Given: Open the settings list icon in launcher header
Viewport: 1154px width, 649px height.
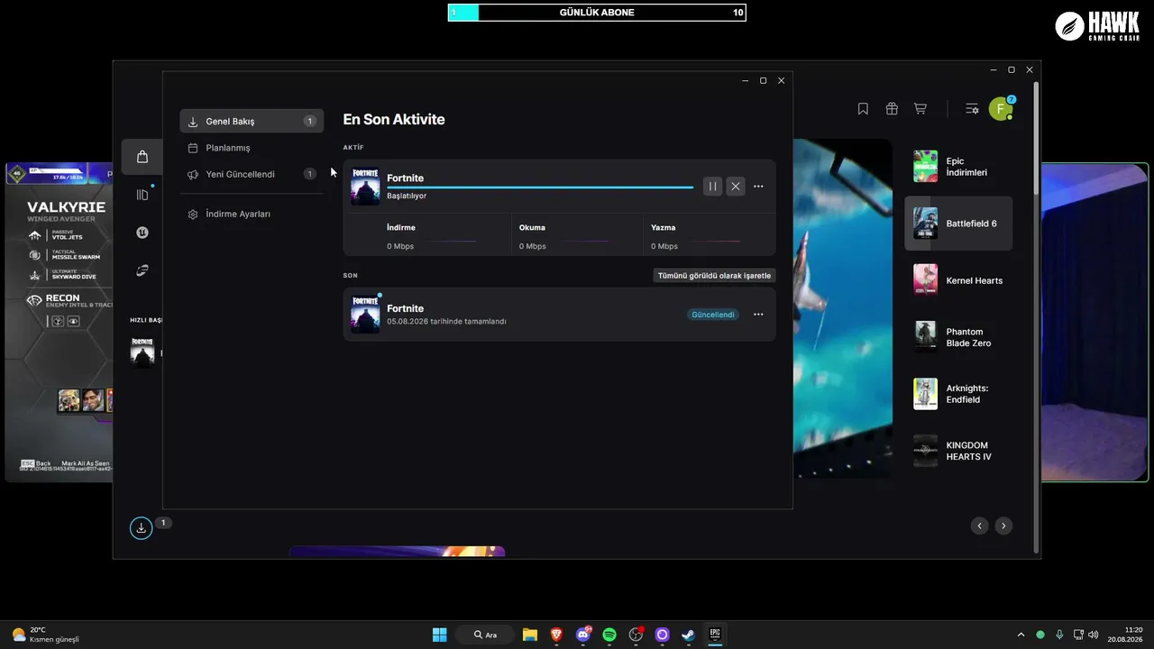Looking at the screenshot, I should (x=972, y=109).
